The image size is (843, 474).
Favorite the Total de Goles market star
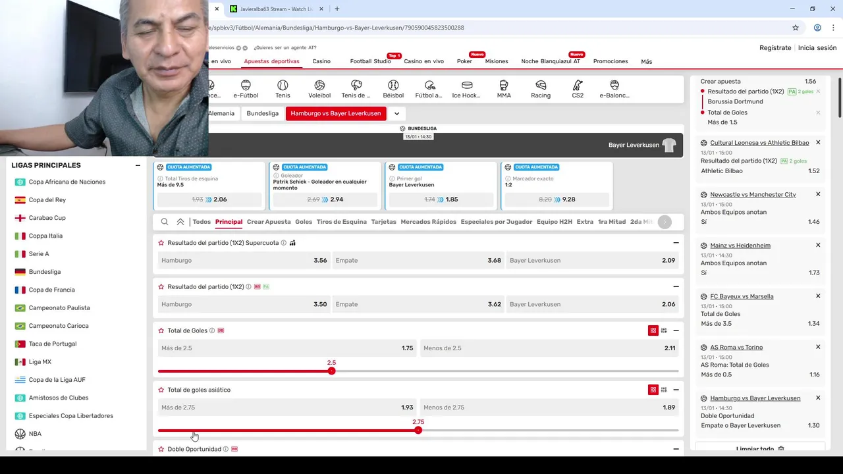click(x=161, y=330)
